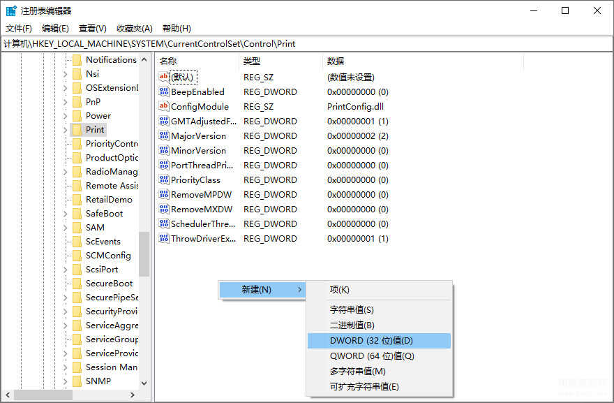
Task: Click the SAM folder icon
Action: click(77, 228)
